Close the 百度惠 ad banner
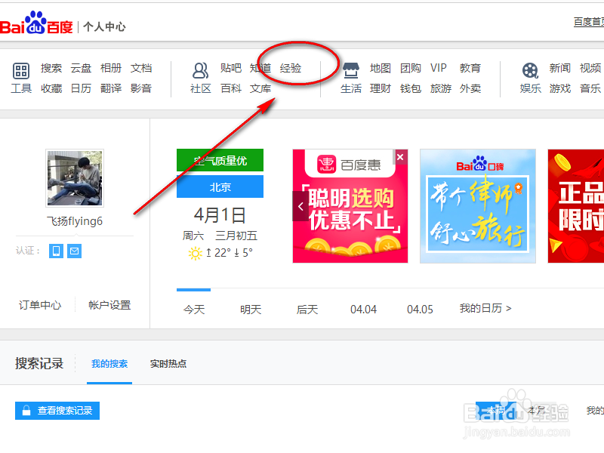 400,157
